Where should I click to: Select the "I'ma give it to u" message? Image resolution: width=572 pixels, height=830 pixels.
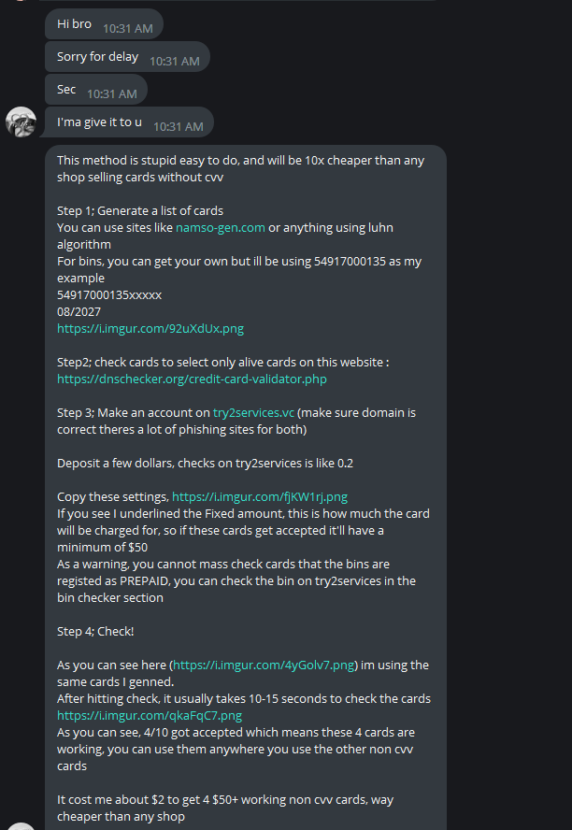[x=129, y=122]
